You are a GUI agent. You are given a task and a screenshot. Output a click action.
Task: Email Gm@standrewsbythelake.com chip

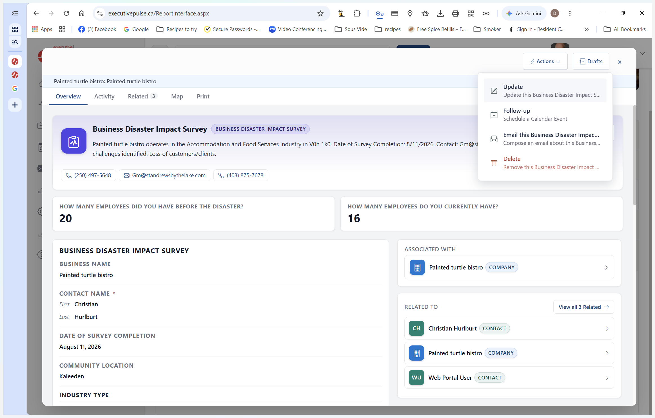coord(164,175)
